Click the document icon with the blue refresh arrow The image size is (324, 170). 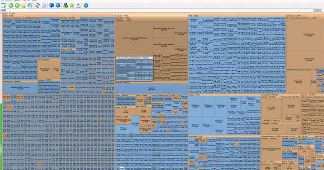(44, 5)
